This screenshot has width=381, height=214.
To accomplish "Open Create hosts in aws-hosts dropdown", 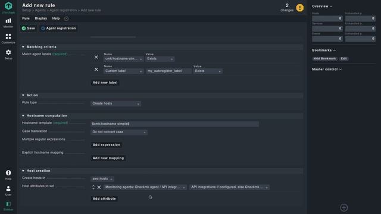I will (102, 179).
